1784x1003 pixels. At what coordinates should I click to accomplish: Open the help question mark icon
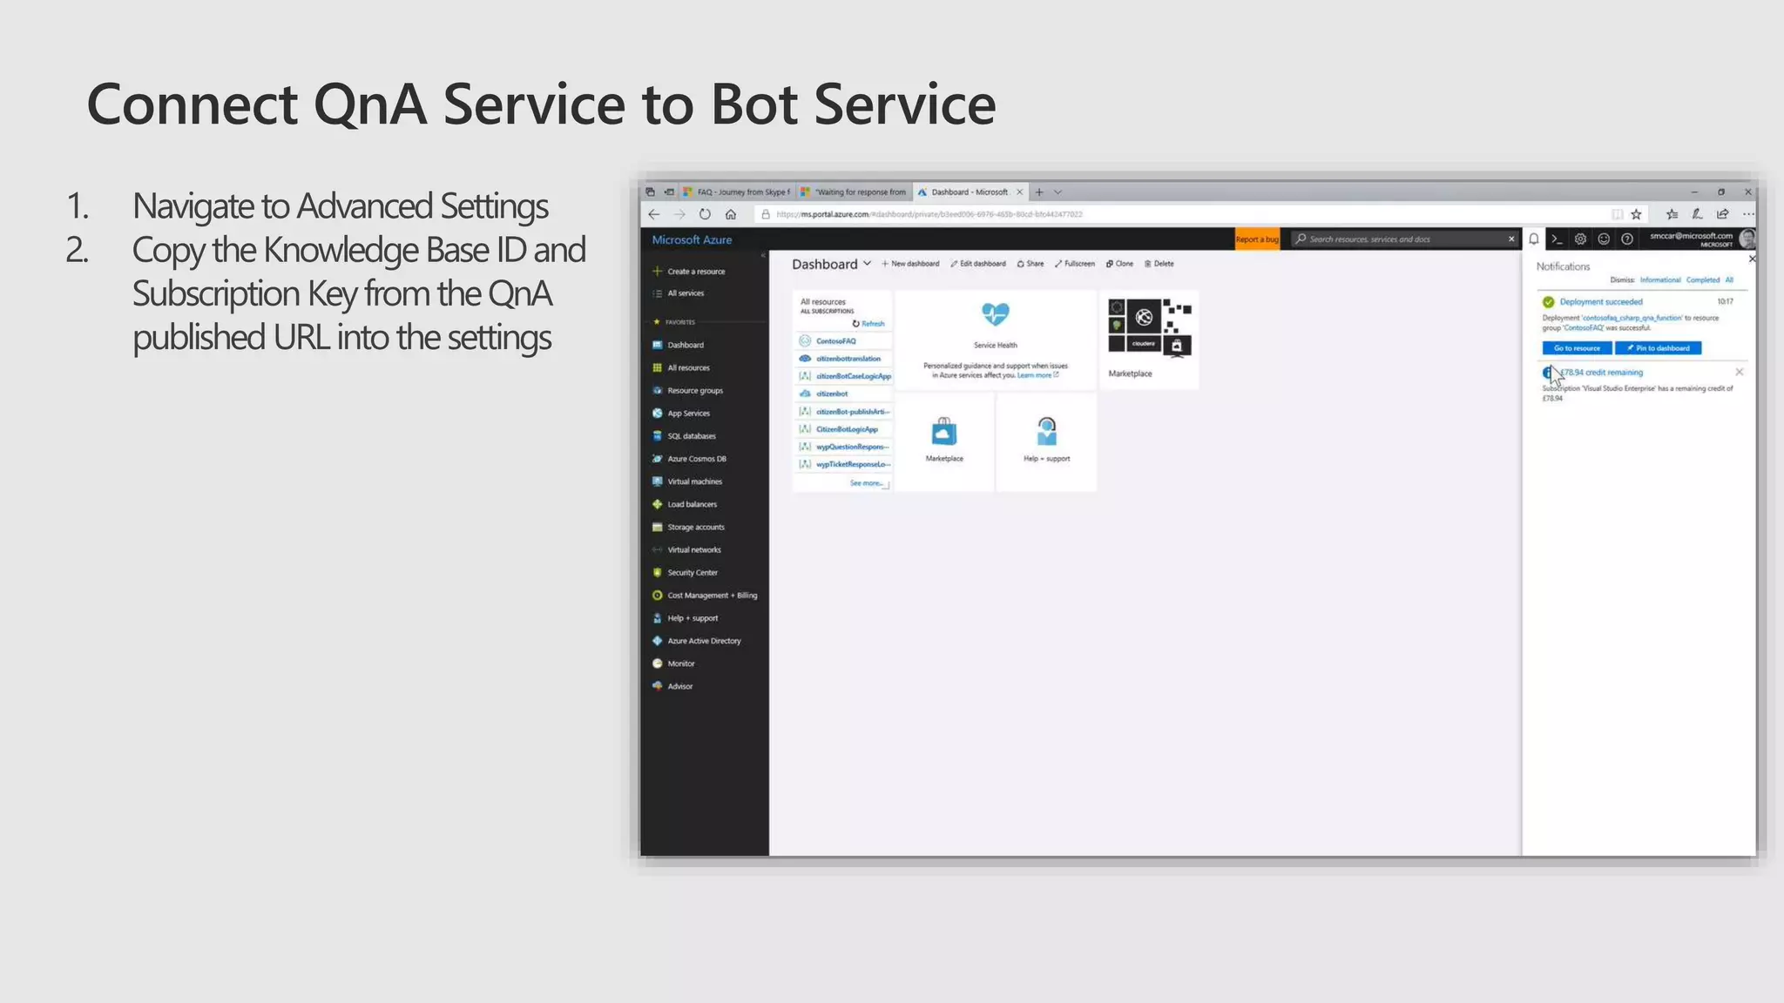click(x=1626, y=239)
